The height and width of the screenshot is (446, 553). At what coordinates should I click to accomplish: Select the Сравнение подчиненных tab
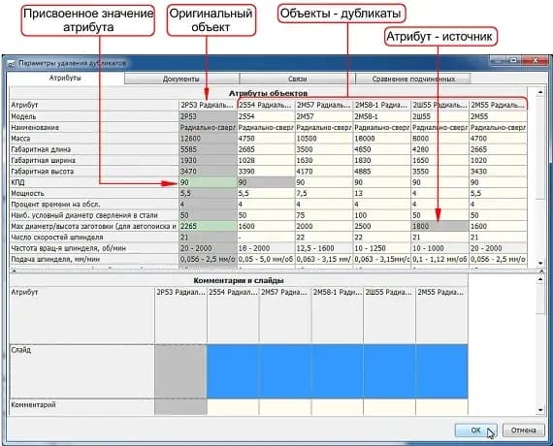click(413, 79)
